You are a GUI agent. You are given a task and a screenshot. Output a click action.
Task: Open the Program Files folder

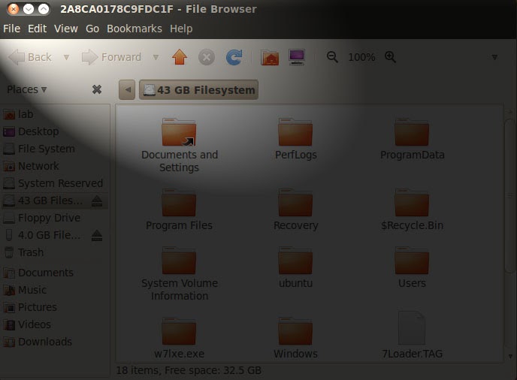[179, 210]
